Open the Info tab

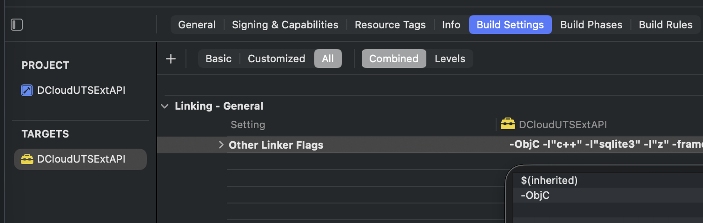coord(451,25)
